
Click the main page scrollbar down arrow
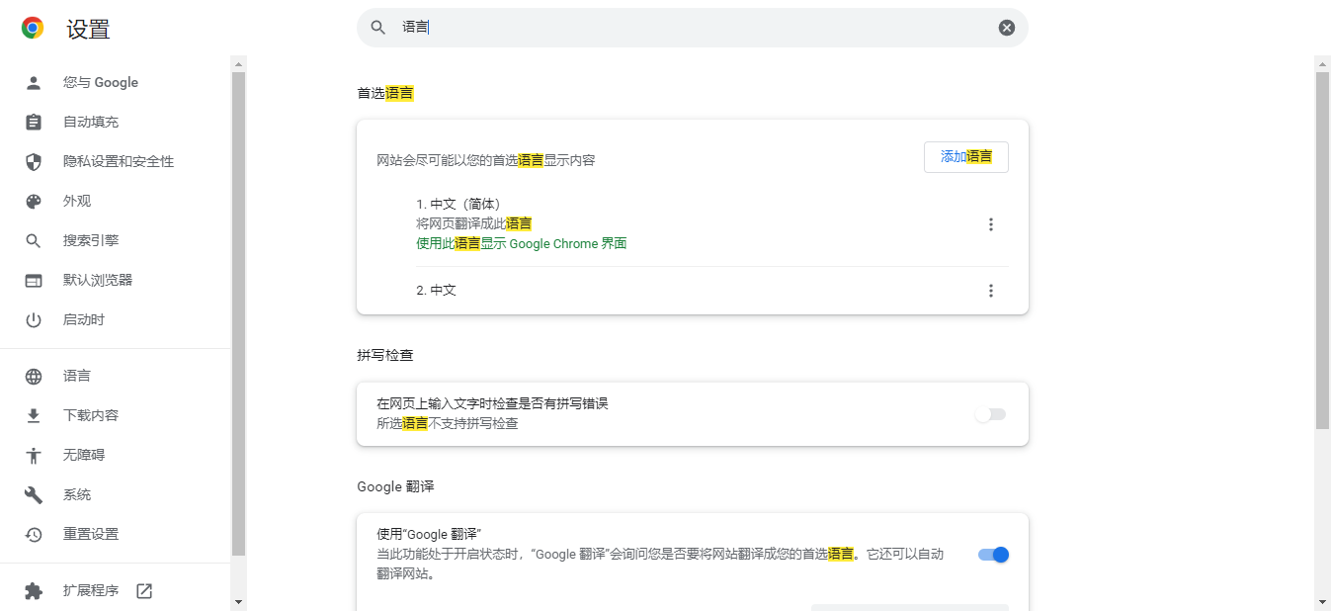(x=1323, y=602)
